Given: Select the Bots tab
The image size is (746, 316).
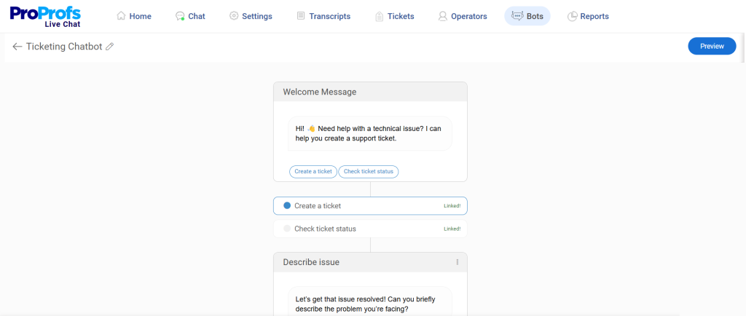Looking at the screenshot, I should pyautogui.click(x=527, y=16).
